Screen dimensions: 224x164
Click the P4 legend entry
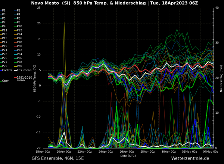point(17,14)
